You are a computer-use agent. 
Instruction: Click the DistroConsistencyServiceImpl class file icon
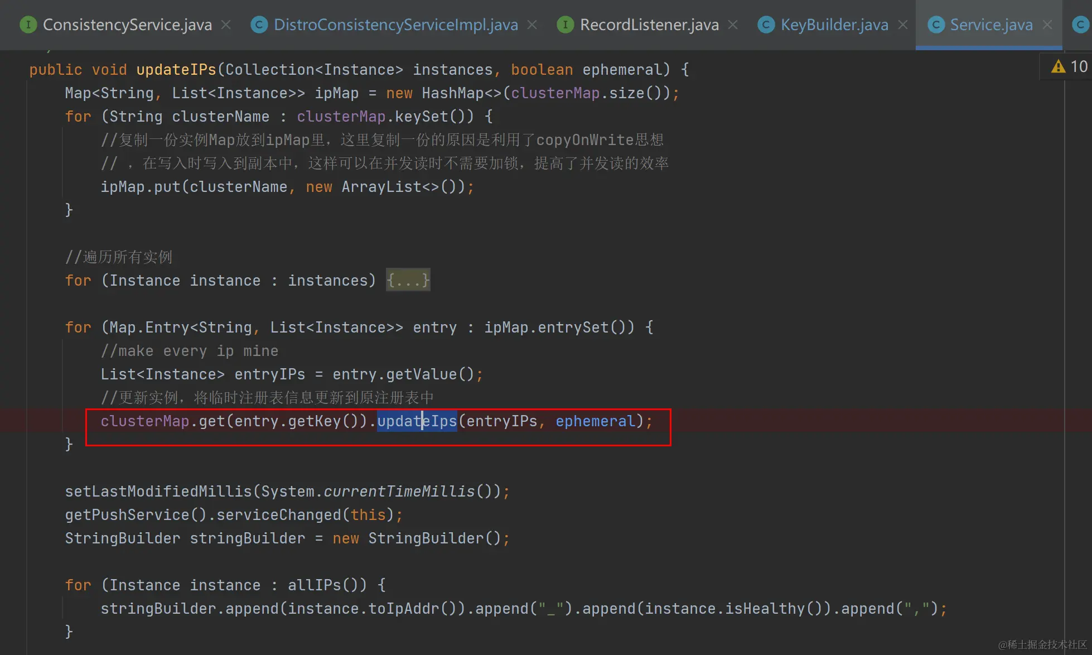click(x=259, y=25)
